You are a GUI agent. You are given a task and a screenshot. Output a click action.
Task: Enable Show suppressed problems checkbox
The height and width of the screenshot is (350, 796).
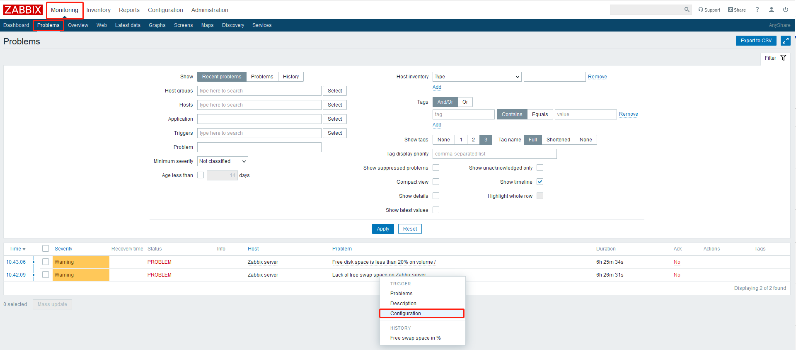[x=436, y=168]
